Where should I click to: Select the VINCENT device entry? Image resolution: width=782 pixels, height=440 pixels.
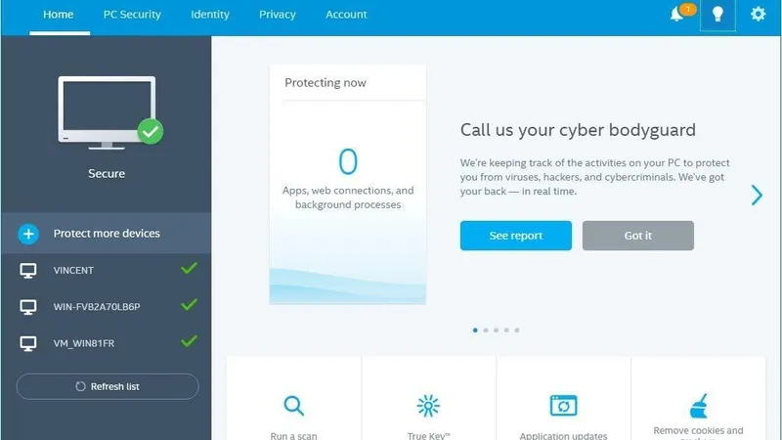[107, 271]
